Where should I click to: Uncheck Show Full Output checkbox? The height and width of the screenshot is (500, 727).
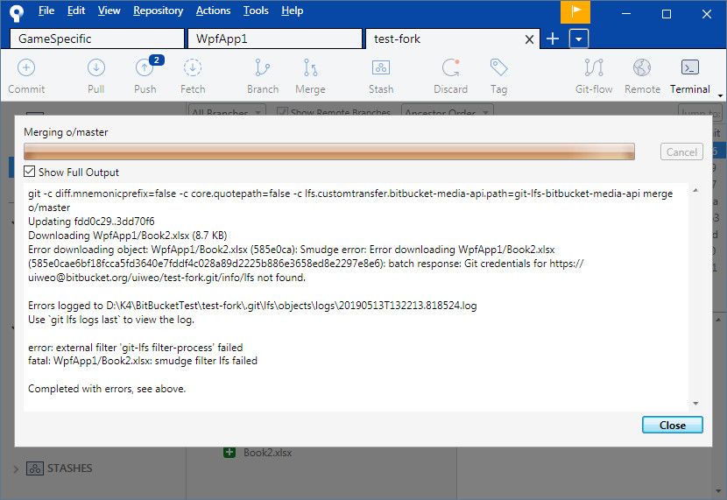click(29, 172)
